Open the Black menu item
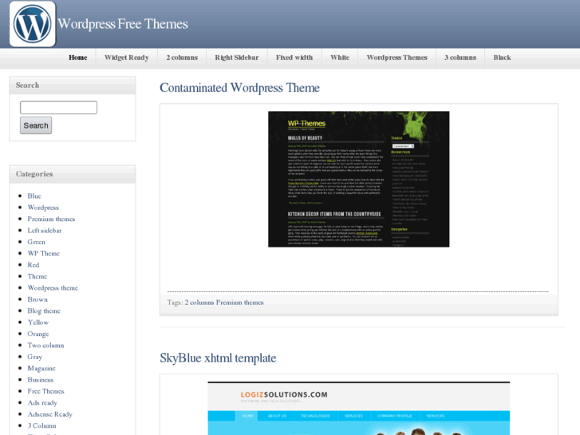 pos(502,57)
